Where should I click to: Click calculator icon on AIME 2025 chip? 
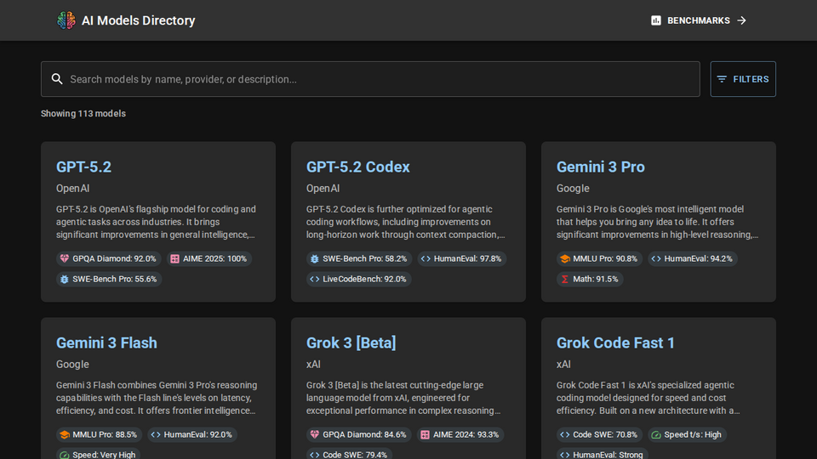click(175, 258)
